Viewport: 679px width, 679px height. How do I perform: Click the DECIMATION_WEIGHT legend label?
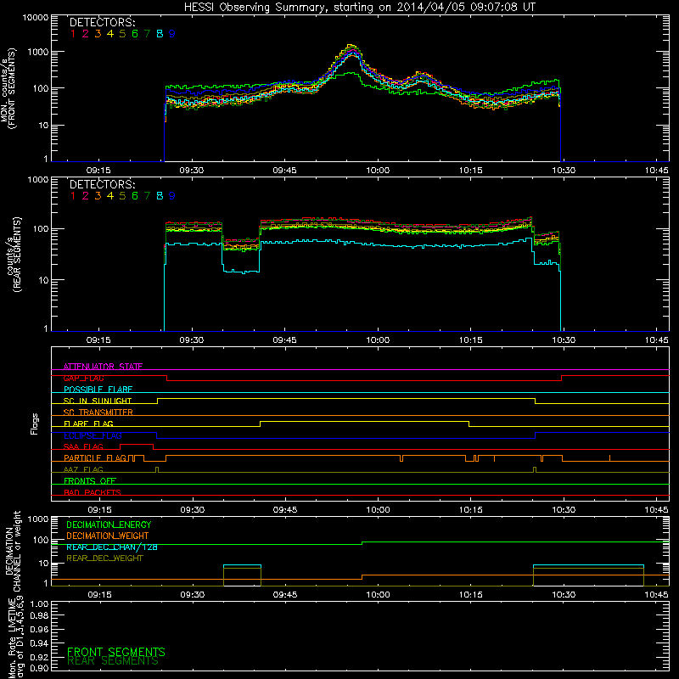(108, 536)
